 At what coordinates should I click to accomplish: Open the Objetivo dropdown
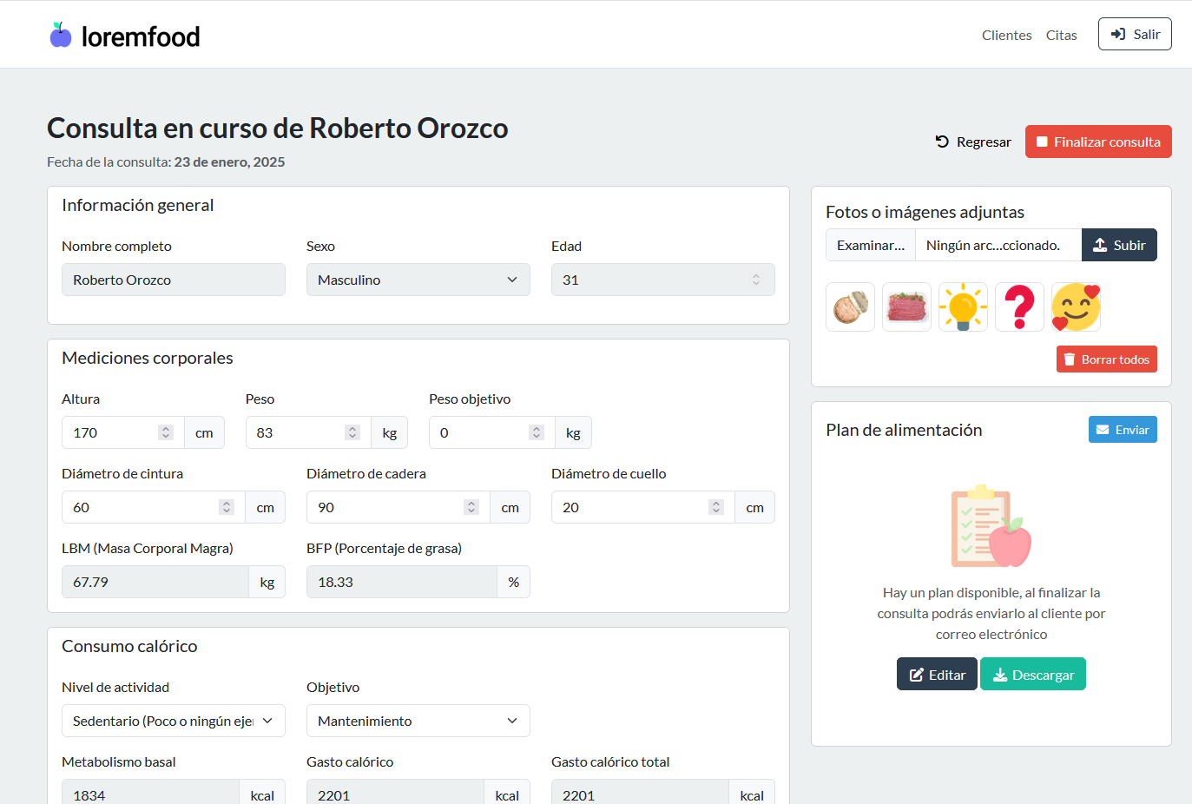pos(418,722)
